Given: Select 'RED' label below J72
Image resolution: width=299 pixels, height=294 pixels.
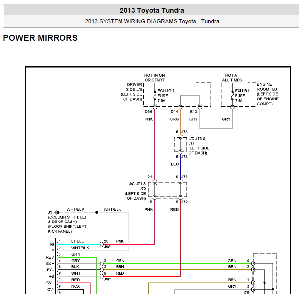Looking at the screenshot, I should [x=174, y=210].
